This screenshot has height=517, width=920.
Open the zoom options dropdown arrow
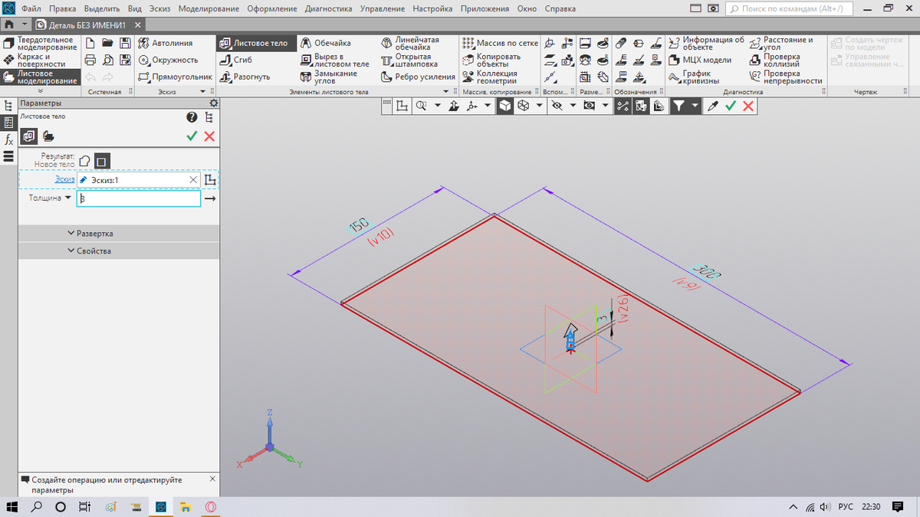pyautogui.click(x=437, y=106)
